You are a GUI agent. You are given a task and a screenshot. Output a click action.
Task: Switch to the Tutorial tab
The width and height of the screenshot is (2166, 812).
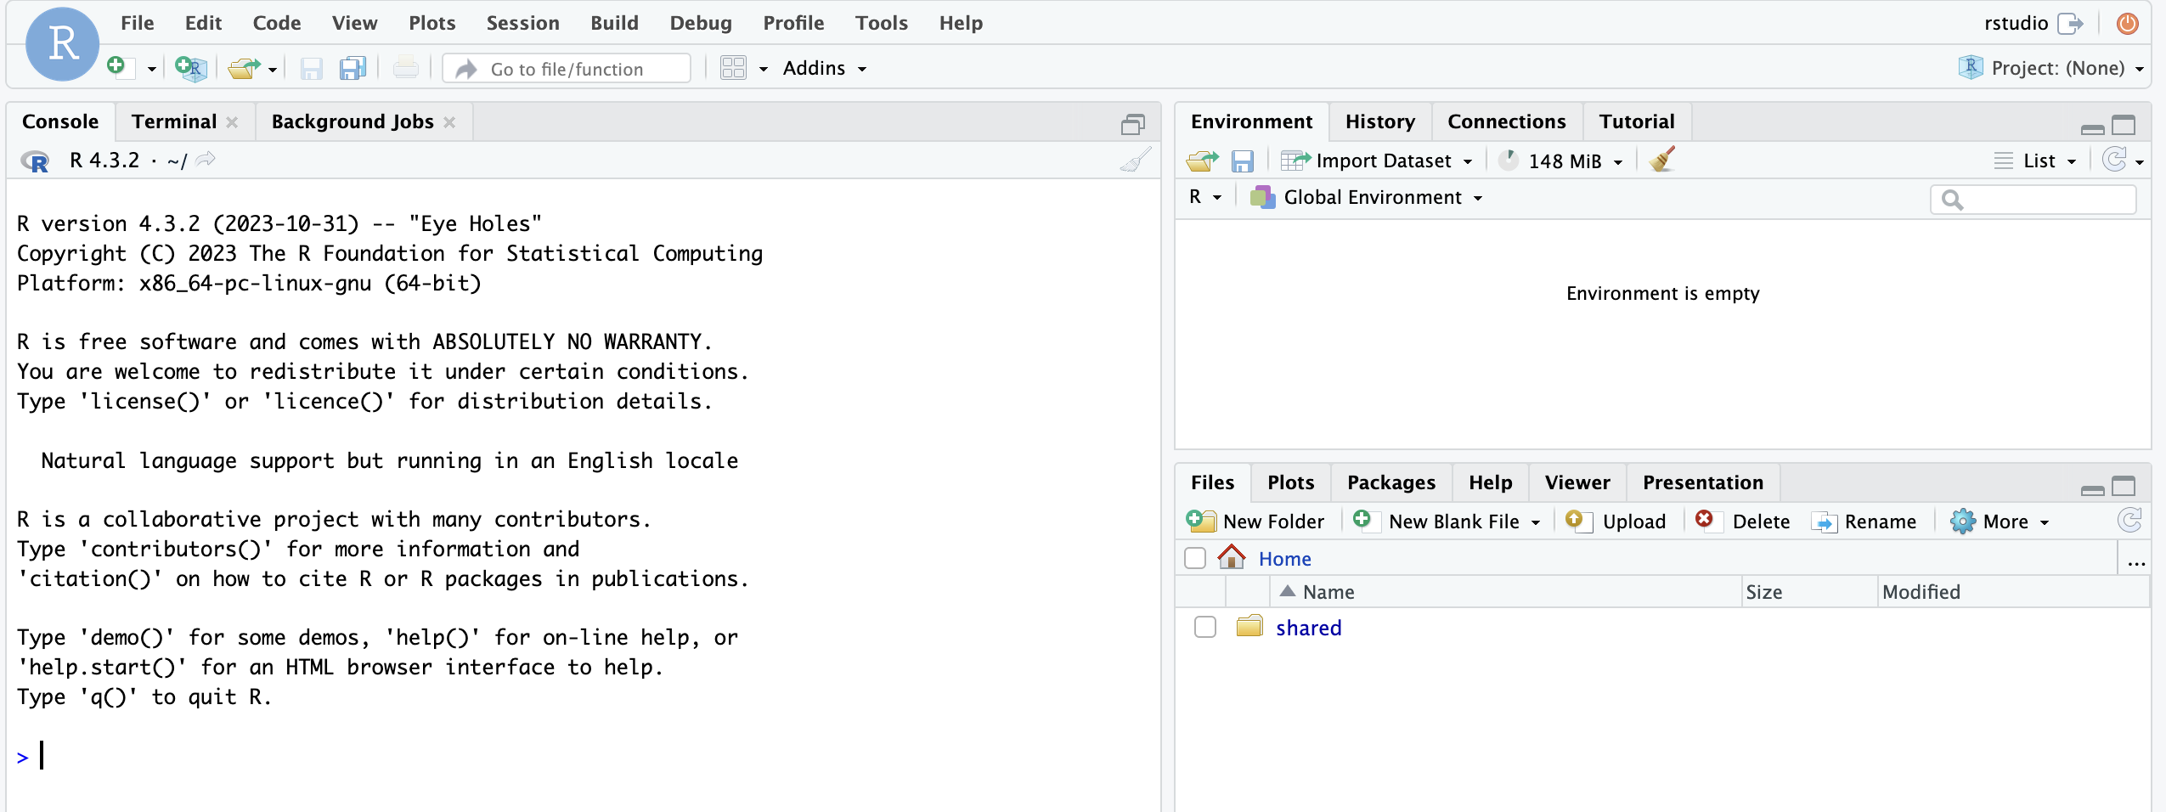point(1636,121)
